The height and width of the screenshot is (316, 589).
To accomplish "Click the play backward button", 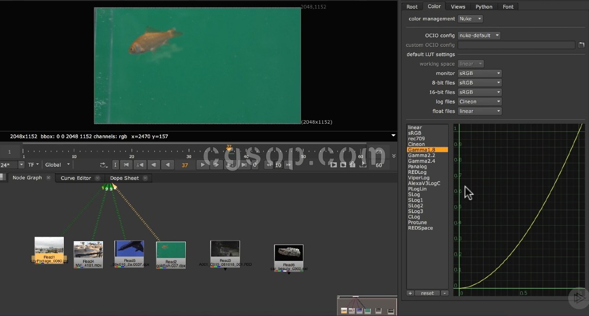I will [x=167, y=165].
